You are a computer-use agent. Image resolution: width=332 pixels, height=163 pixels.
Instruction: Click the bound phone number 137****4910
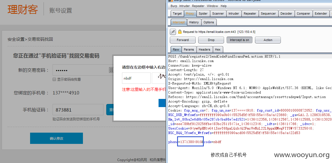tap(66, 93)
